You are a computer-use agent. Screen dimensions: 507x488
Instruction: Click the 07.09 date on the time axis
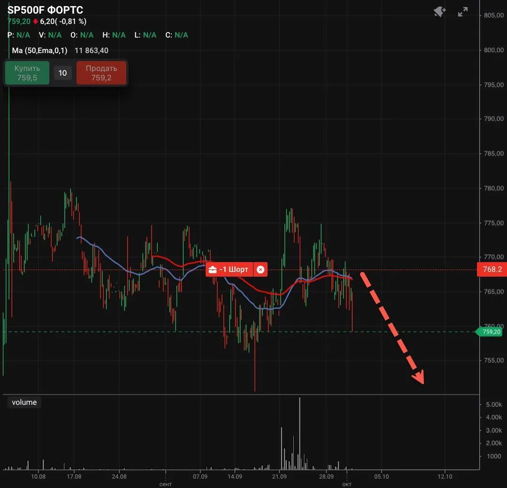[200, 476]
